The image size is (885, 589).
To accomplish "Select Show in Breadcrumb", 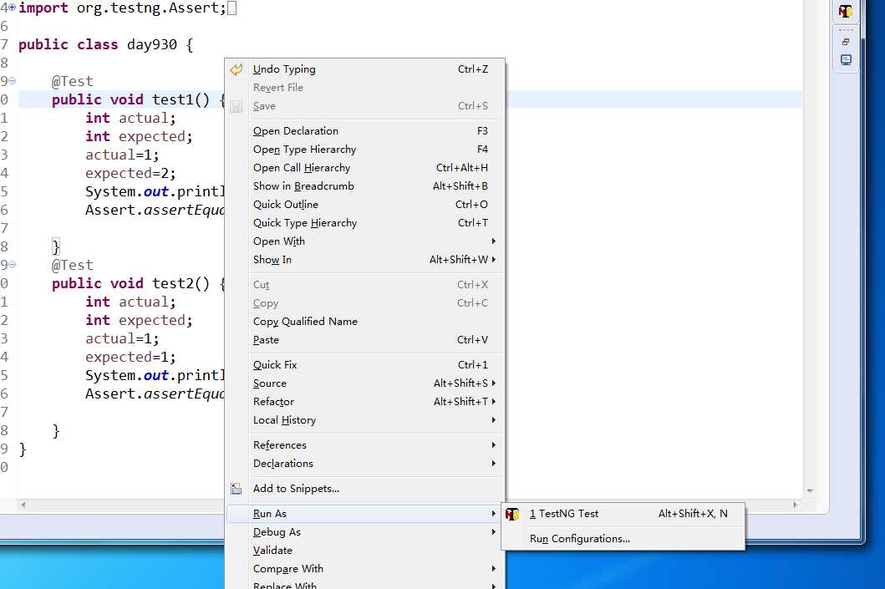I will coord(364,186).
